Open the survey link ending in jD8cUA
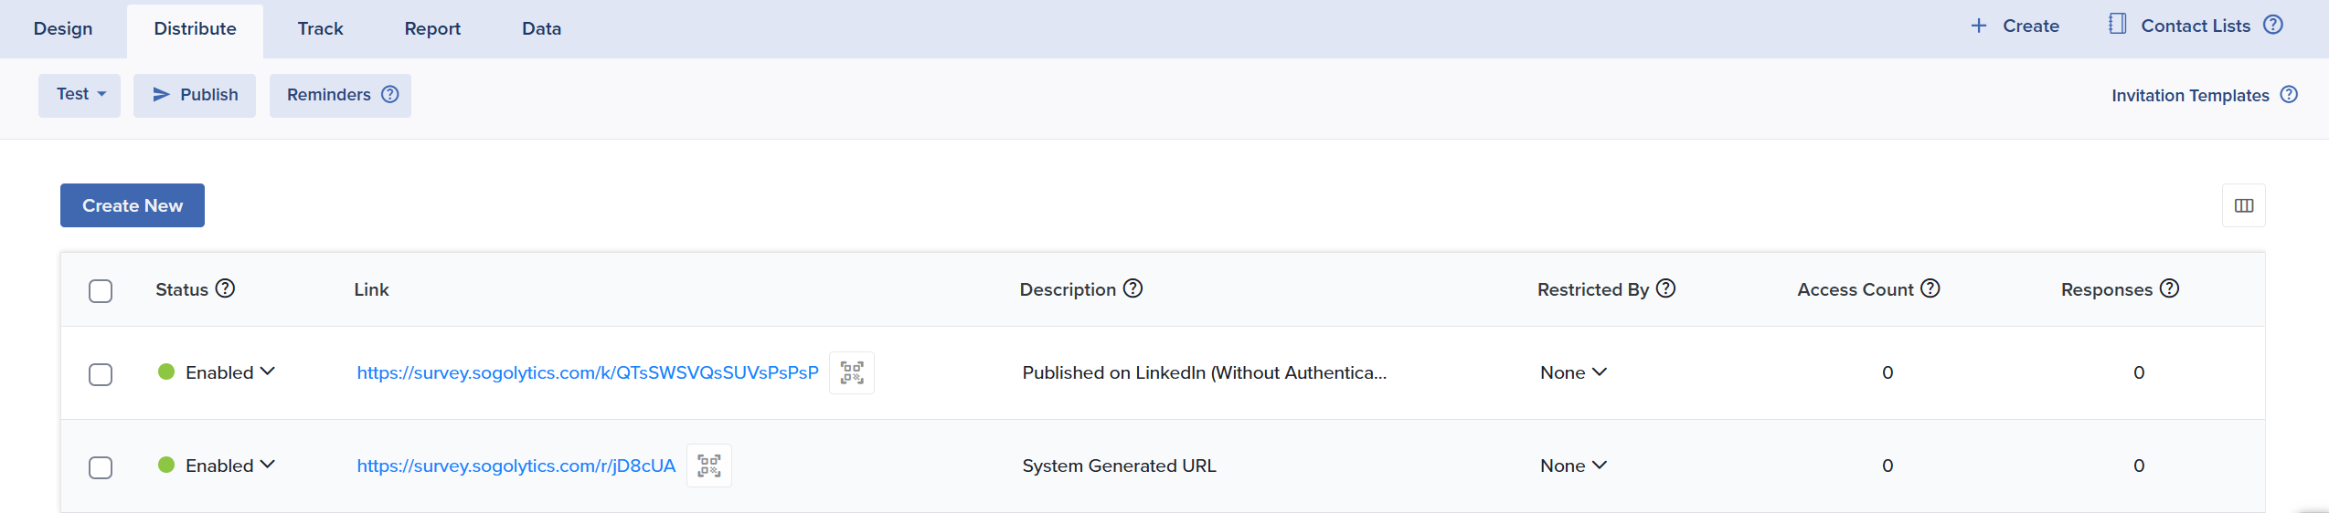The width and height of the screenshot is (2329, 513). (516, 466)
